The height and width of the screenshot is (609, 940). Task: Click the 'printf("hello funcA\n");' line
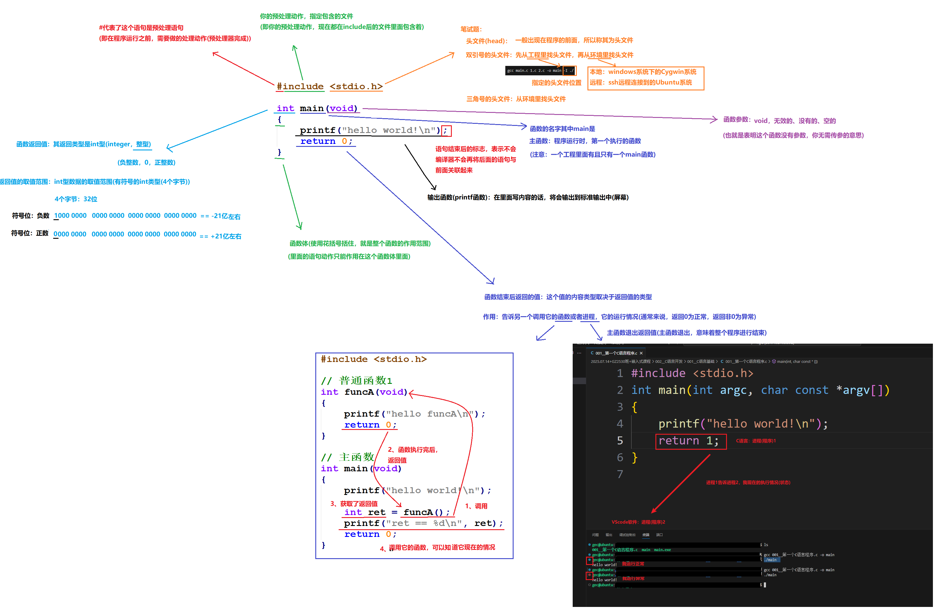414,414
